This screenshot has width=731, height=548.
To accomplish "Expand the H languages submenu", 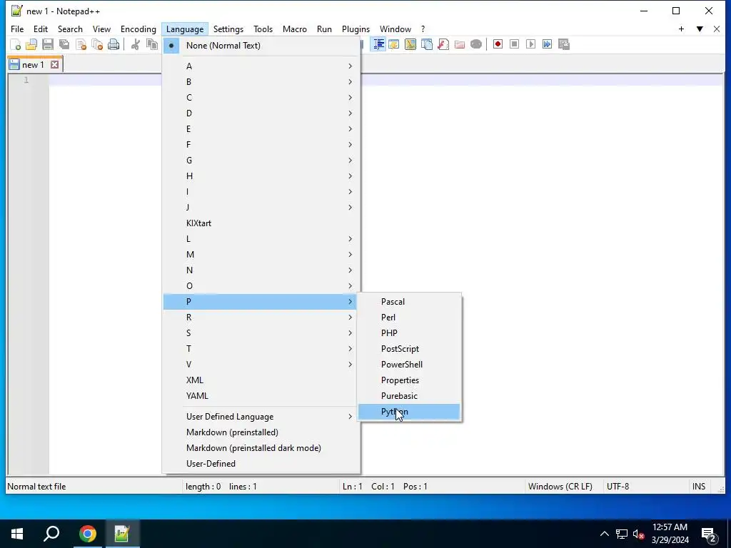I will 261,176.
